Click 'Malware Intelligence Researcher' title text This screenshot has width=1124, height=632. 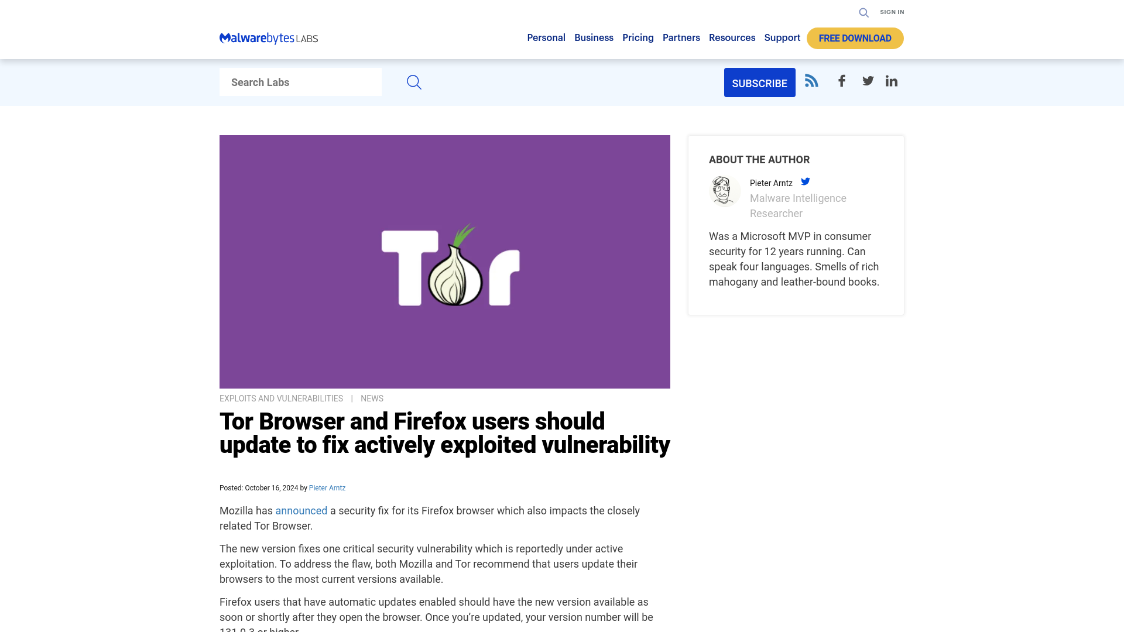tap(798, 206)
